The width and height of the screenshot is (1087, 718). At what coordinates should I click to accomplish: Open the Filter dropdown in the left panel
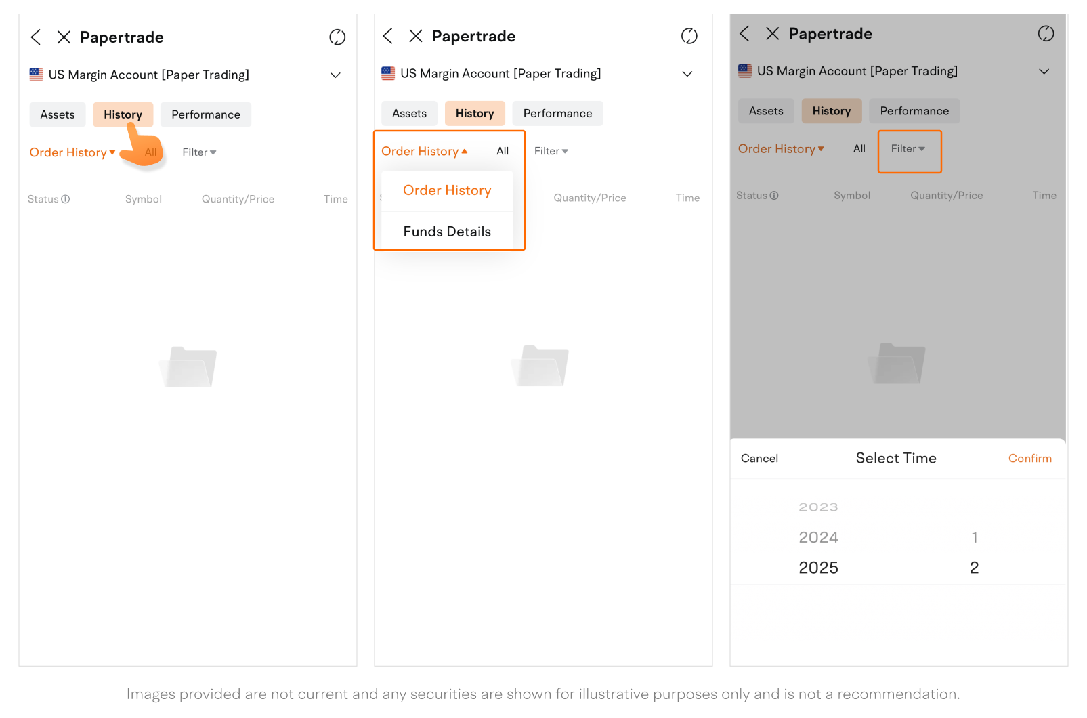pyautogui.click(x=199, y=152)
